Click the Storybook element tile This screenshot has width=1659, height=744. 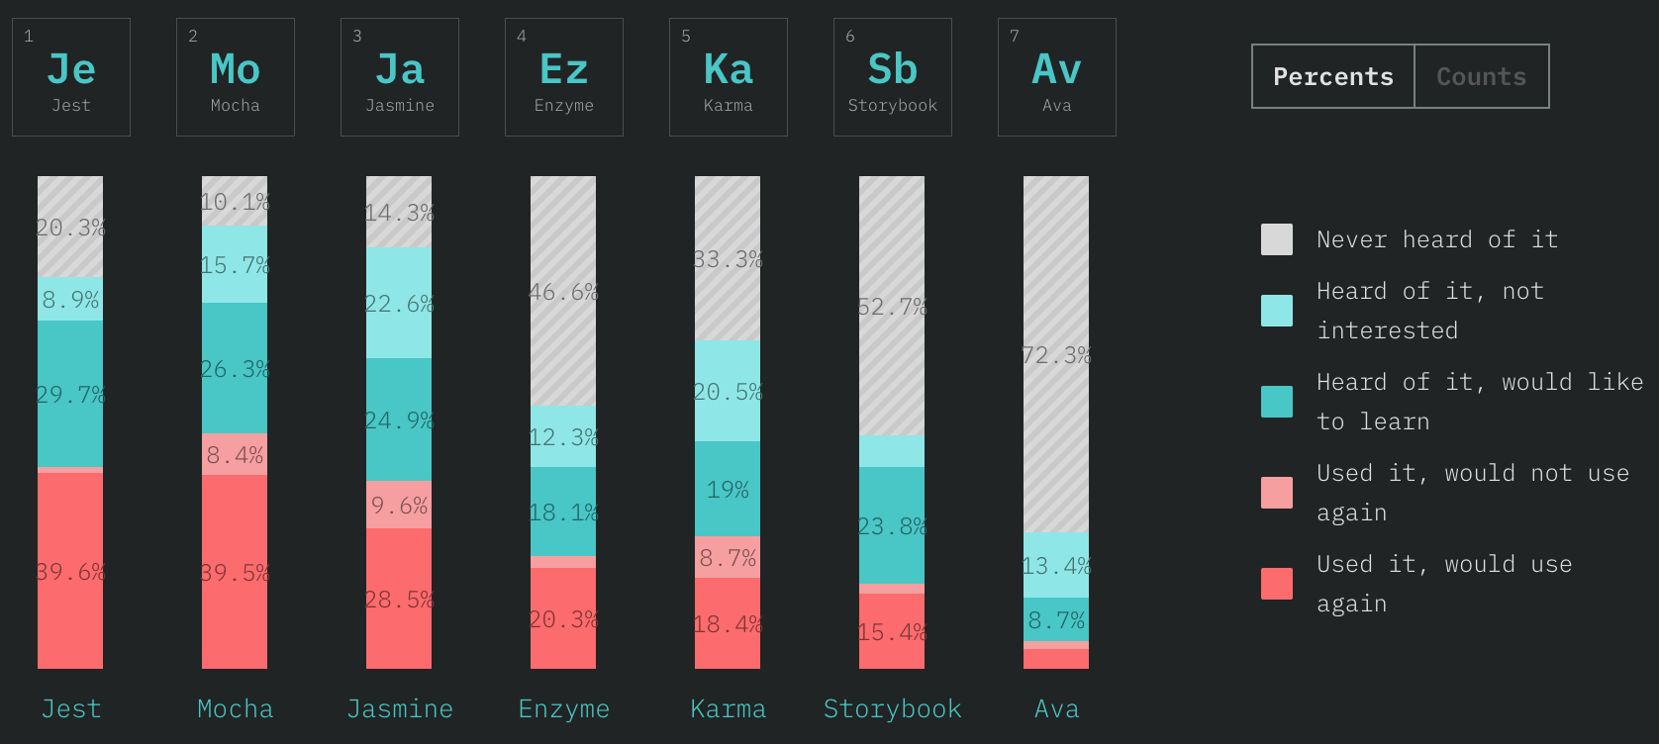pyautogui.click(x=893, y=77)
